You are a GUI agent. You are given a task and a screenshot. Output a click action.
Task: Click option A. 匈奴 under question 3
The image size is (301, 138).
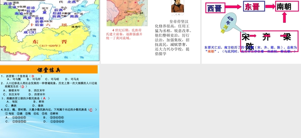coord(12,102)
